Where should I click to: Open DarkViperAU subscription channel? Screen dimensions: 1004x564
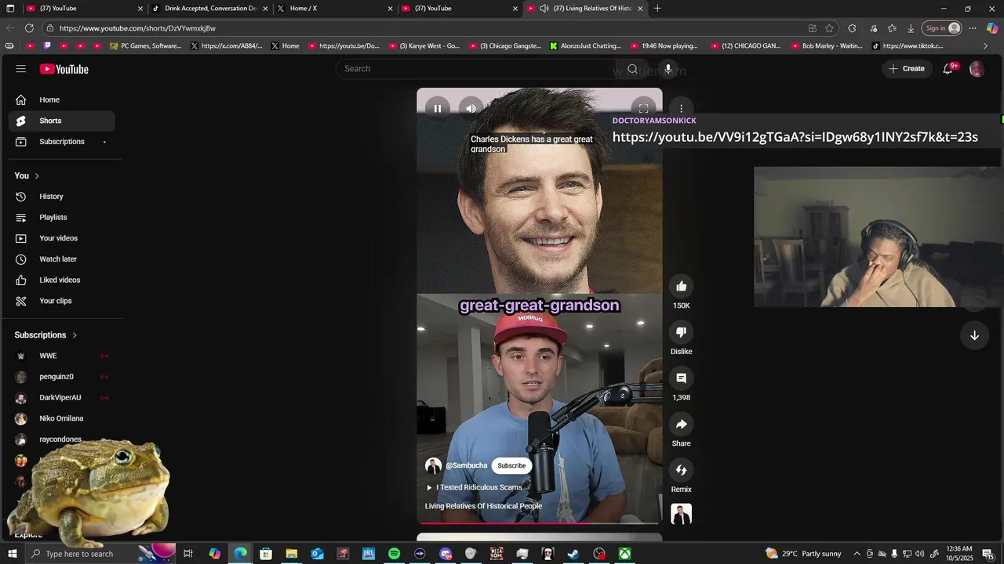point(61,398)
